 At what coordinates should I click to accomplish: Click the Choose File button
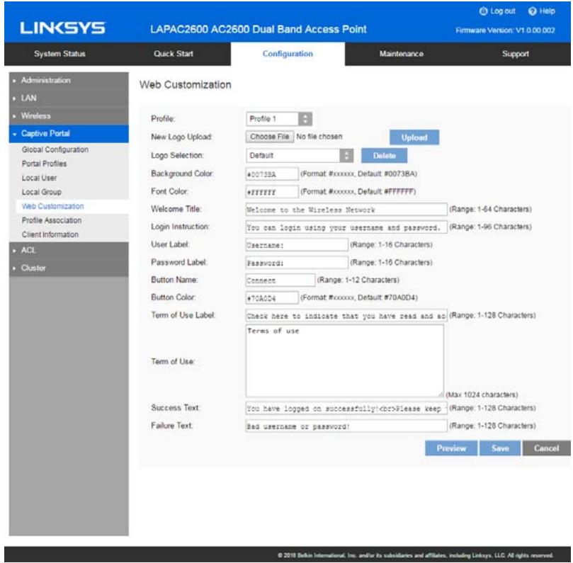(x=270, y=137)
